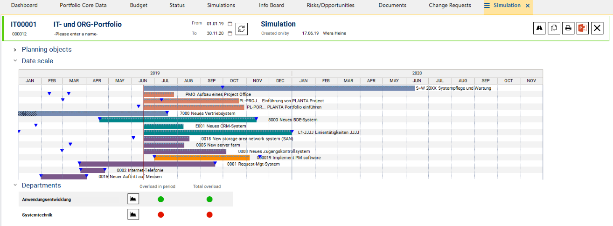
Task: Collapse the Date scale section
Action: (15, 61)
